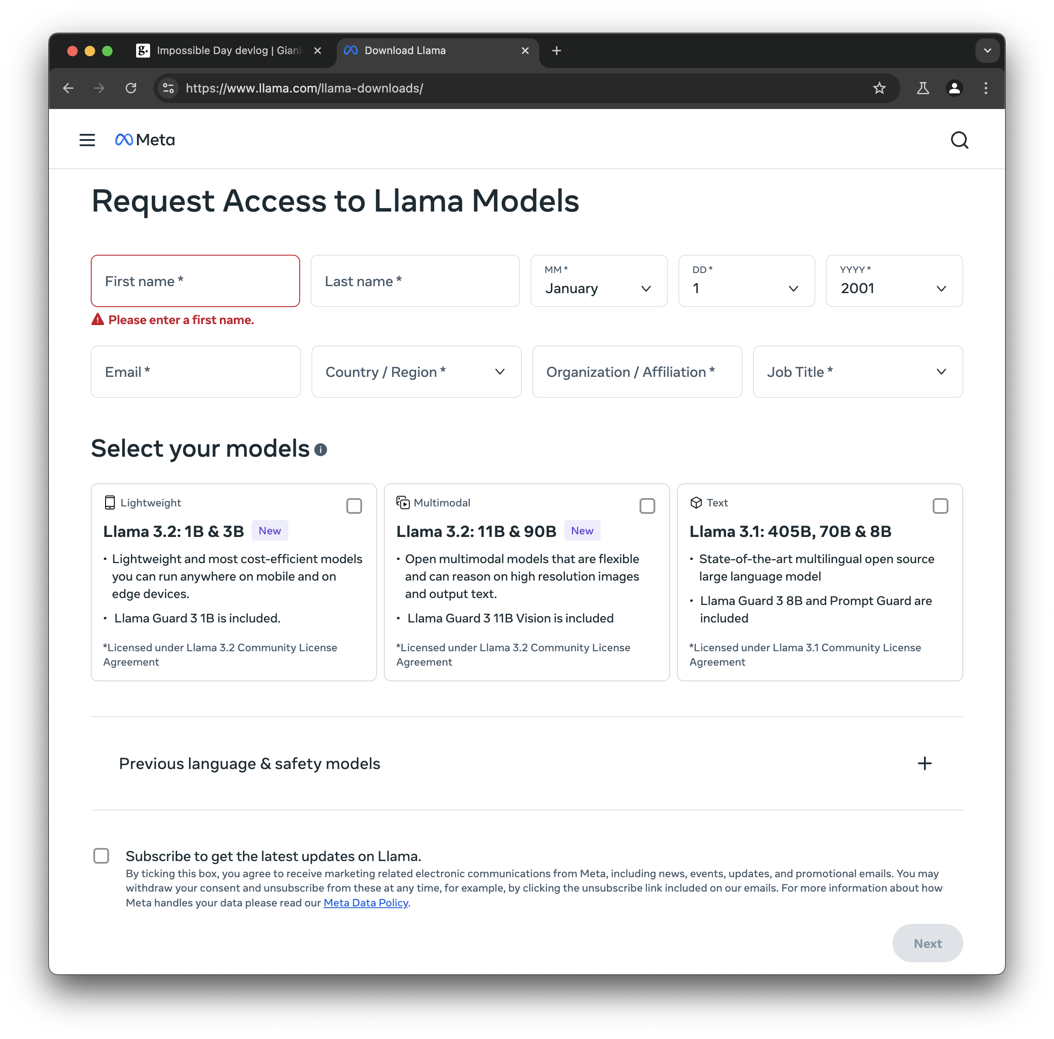Close the Impossible Day devlog tab
Screen dimensions: 1054x1039
tap(318, 51)
